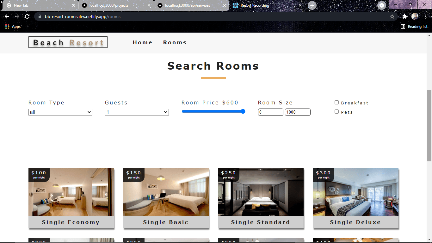Click the Single Deluxe room thumbnail
Screen dimensions: 432x243
click(x=355, y=192)
